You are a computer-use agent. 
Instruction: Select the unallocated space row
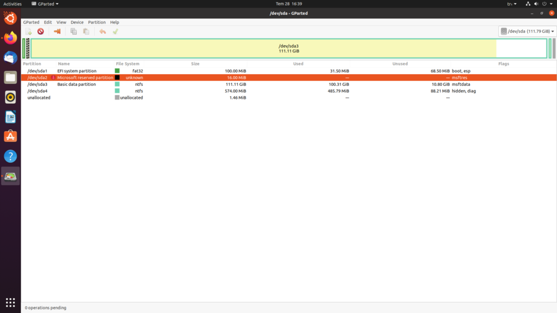(289, 98)
